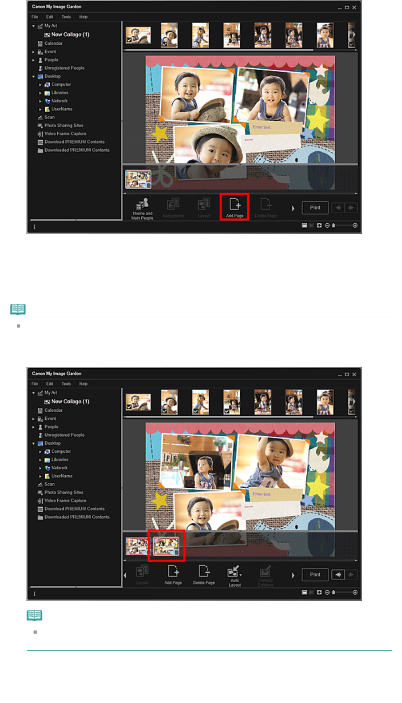Image resolution: width=402 pixels, height=703 pixels.
Task: Open the Theme and Main People tool
Action: (x=142, y=209)
